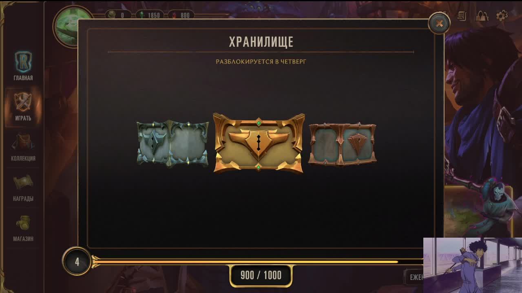The width and height of the screenshot is (522, 293).
Task: Click the green shards balance 1850
Action: click(x=150, y=15)
